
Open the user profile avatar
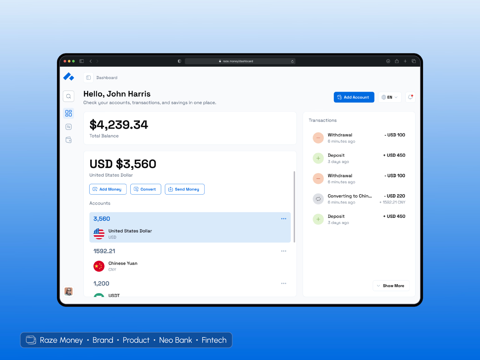(68, 291)
